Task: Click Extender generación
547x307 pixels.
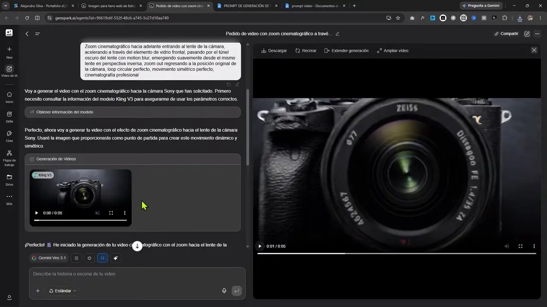Action: [346, 50]
